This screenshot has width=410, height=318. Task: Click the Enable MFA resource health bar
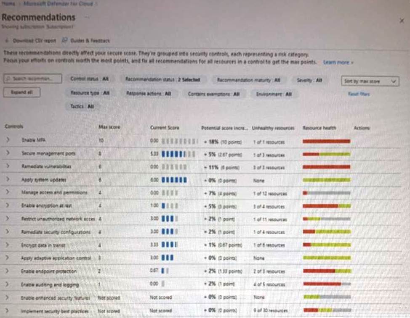point(326,142)
